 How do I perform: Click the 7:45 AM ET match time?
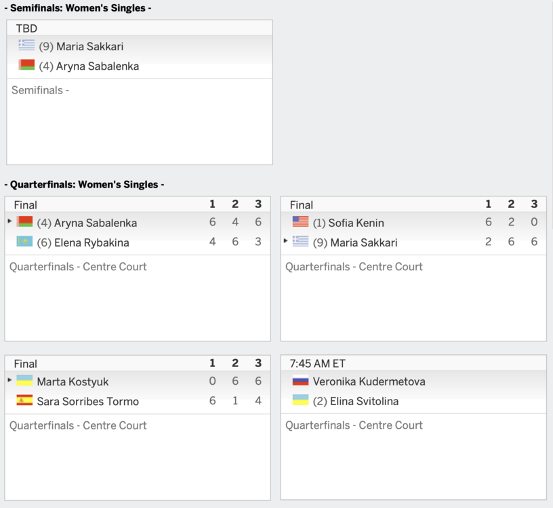[x=317, y=364]
